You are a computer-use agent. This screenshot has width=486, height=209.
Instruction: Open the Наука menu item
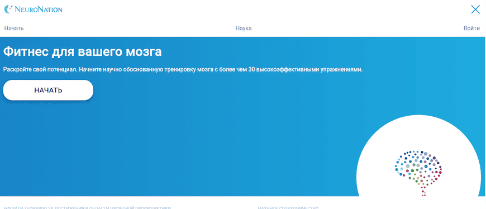click(244, 28)
